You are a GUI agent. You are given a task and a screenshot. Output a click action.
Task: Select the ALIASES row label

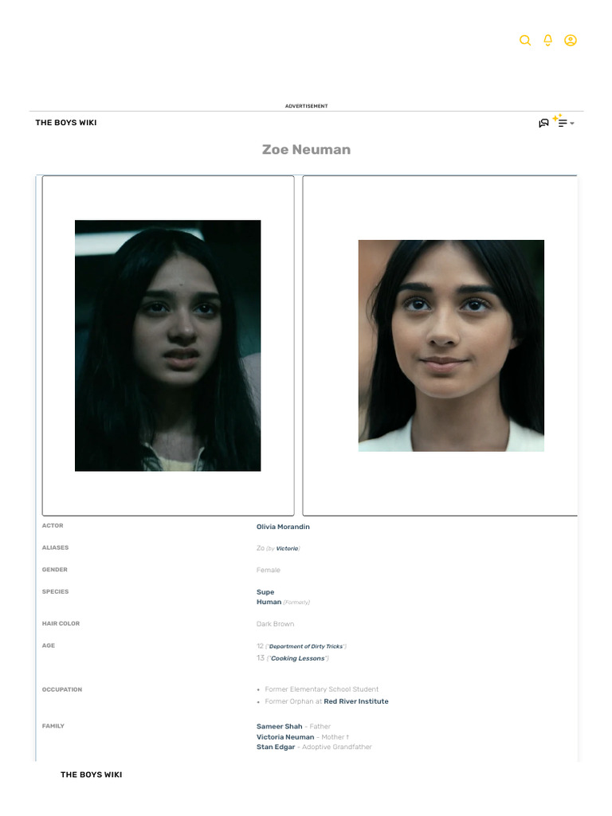(x=55, y=547)
